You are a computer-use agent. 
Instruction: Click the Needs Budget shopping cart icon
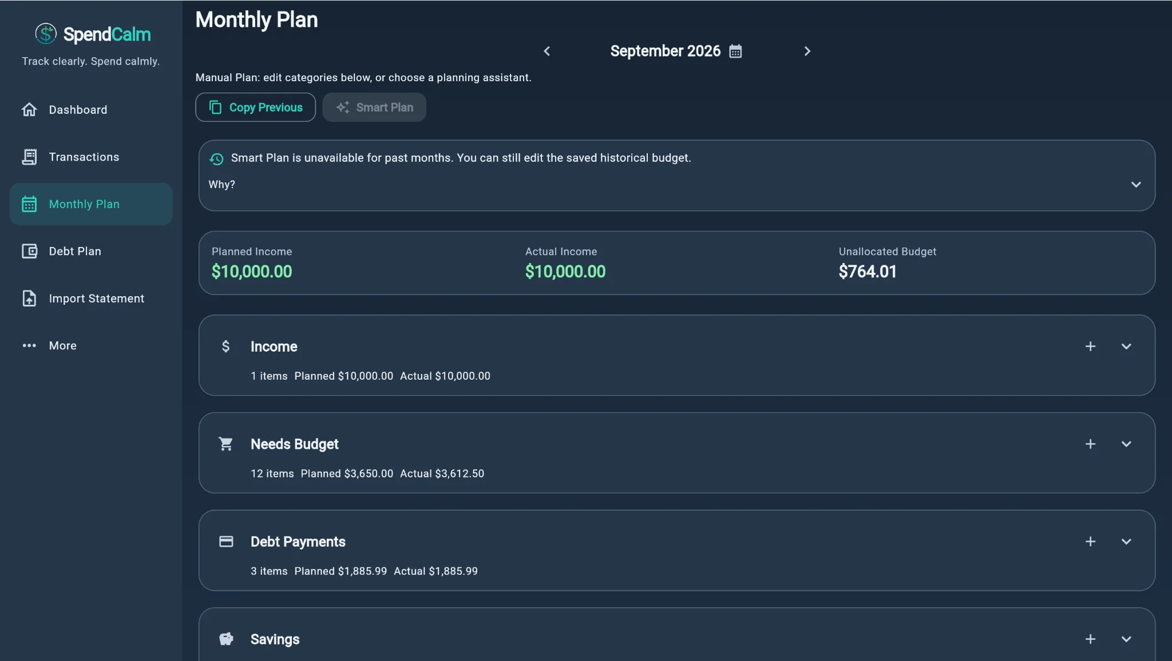coord(226,444)
